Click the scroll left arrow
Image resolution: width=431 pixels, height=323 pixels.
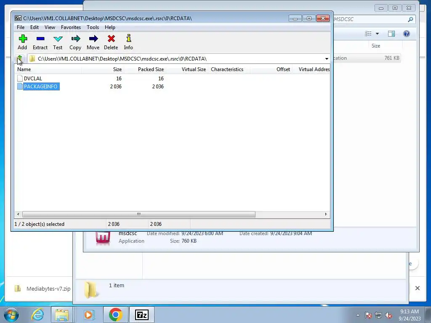(x=18, y=214)
